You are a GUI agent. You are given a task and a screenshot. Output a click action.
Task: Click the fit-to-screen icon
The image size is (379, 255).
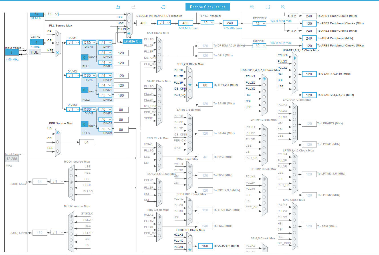267,7
